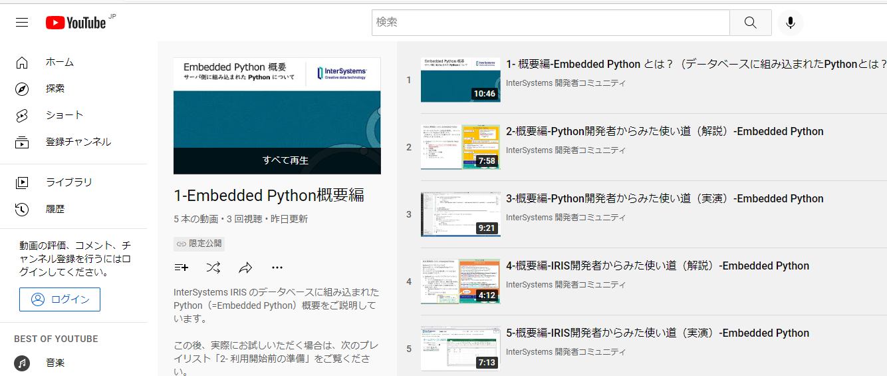887x376 pixels.
Task: Click the Subscriptions icon in sidebar
Action: point(22,142)
